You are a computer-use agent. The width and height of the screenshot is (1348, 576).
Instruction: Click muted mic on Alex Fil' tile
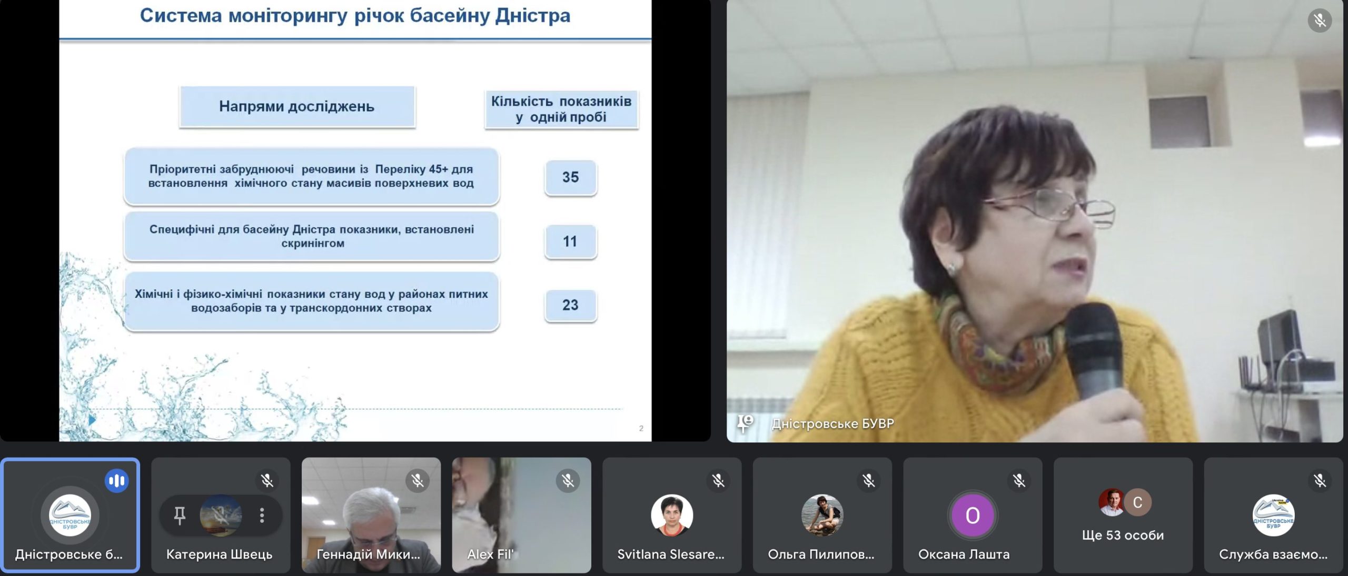click(568, 480)
